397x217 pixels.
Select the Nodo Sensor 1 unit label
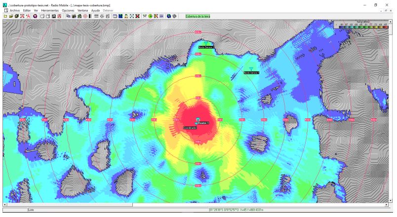251,72
